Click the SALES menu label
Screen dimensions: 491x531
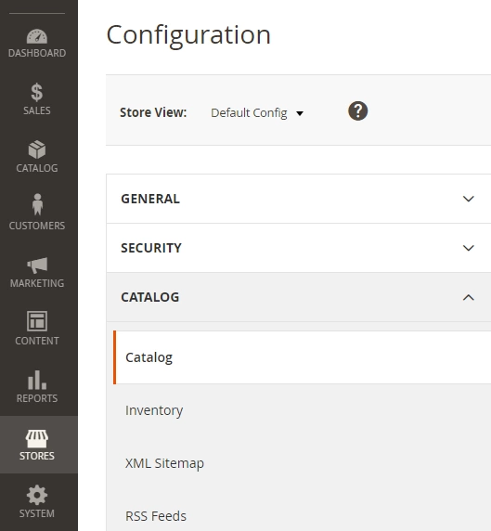(37, 110)
